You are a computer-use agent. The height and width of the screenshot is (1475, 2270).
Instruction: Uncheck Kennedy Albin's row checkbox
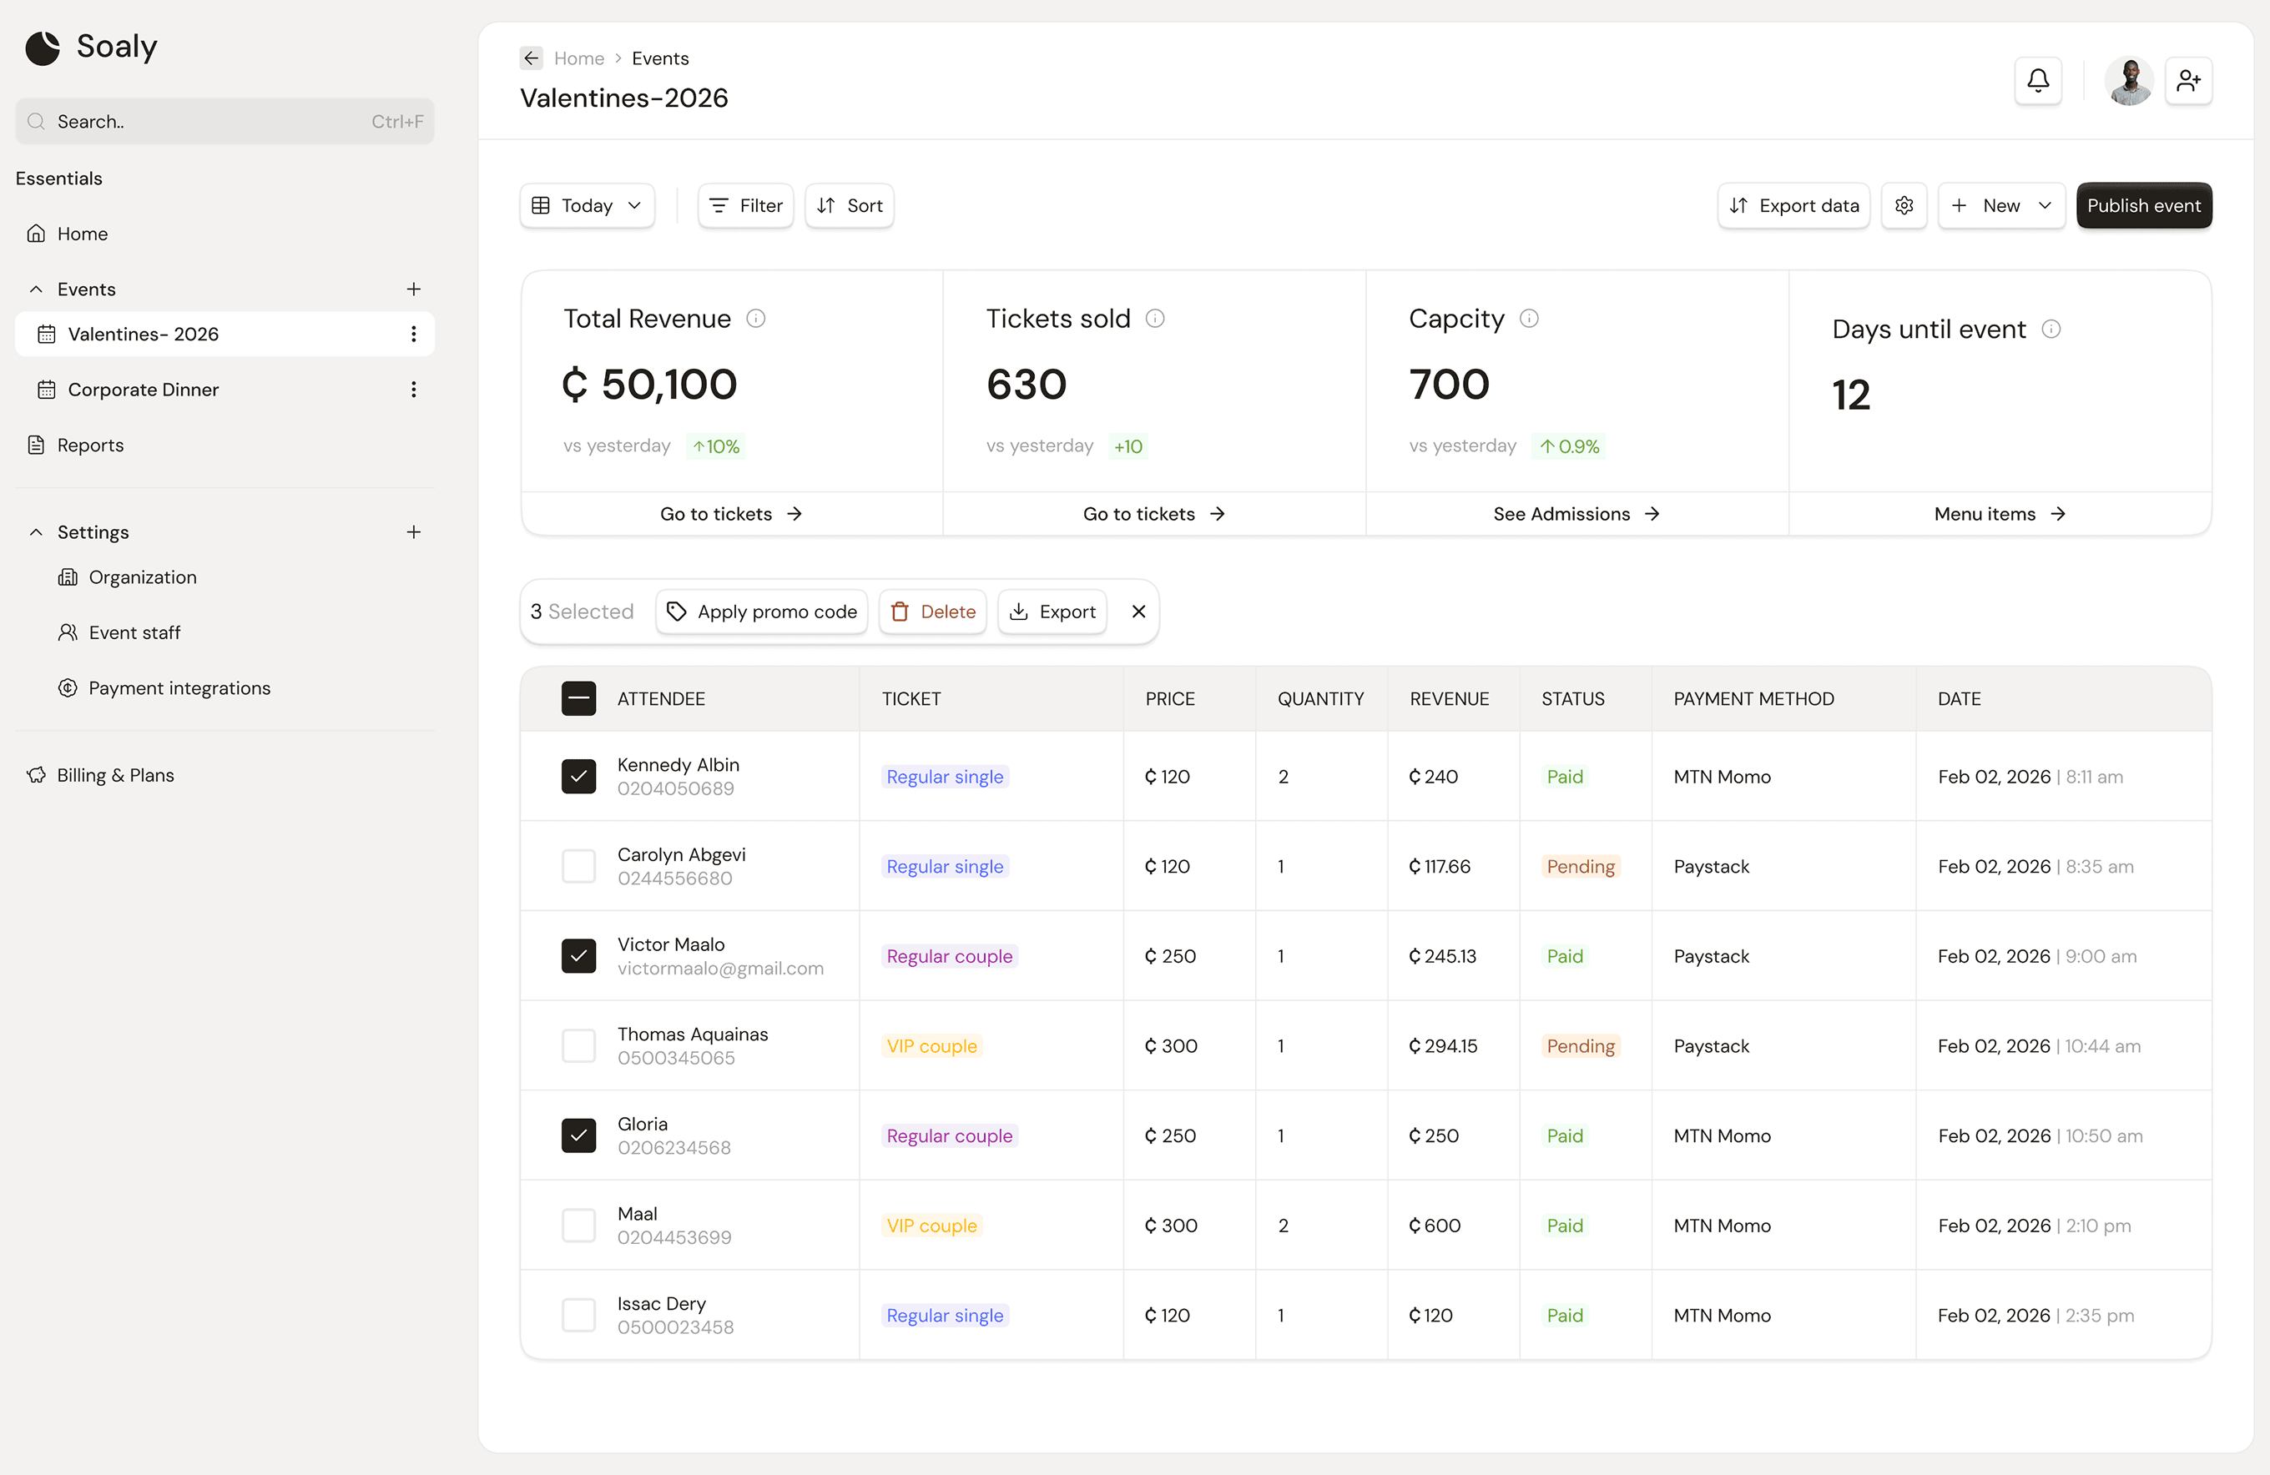pyautogui.click(x=578, y=776)
